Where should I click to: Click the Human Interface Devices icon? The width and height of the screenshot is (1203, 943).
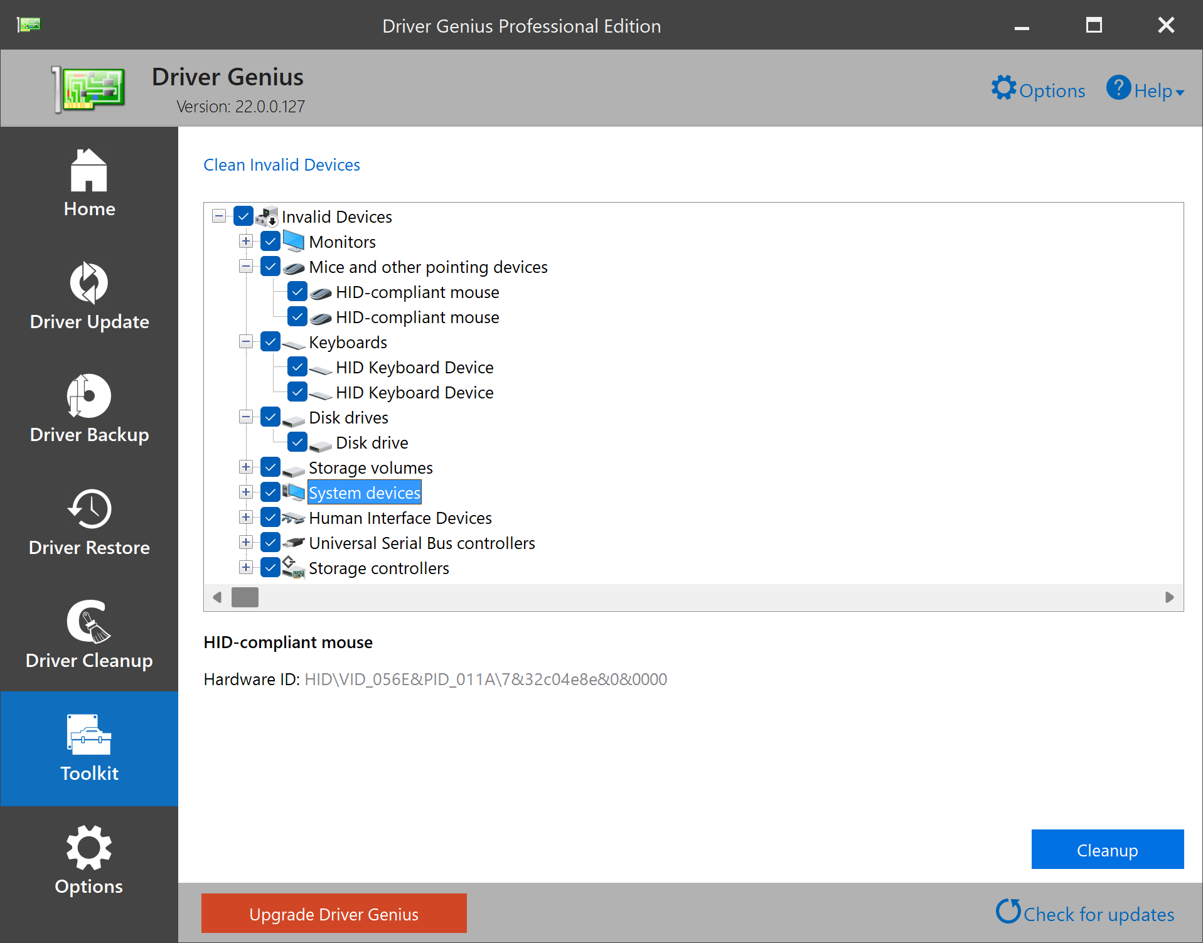pos(293,518)
